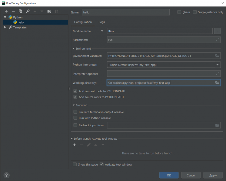The image size is (226, 181).
Task: Browse for redirect input file
Action: coord(217,125)
